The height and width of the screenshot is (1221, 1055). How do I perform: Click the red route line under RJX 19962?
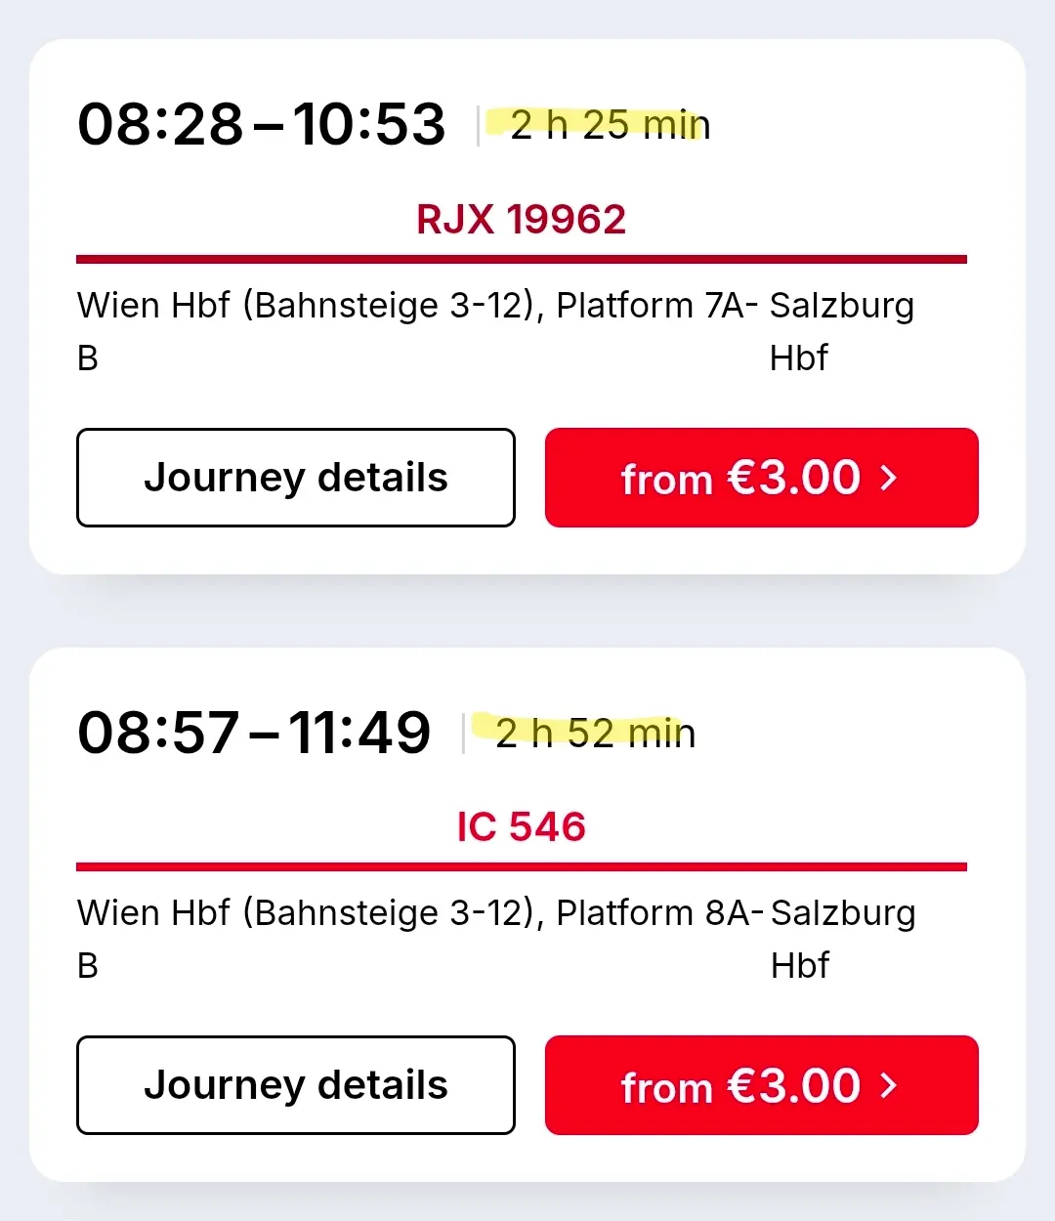tap(522, 259)
